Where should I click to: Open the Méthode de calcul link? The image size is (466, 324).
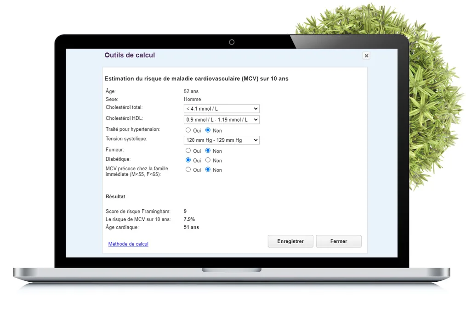click(128, 244)
